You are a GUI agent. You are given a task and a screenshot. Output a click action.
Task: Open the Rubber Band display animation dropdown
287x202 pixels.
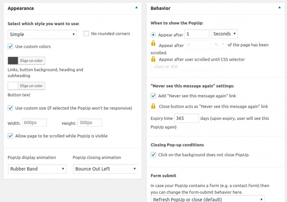click(37, 169)
